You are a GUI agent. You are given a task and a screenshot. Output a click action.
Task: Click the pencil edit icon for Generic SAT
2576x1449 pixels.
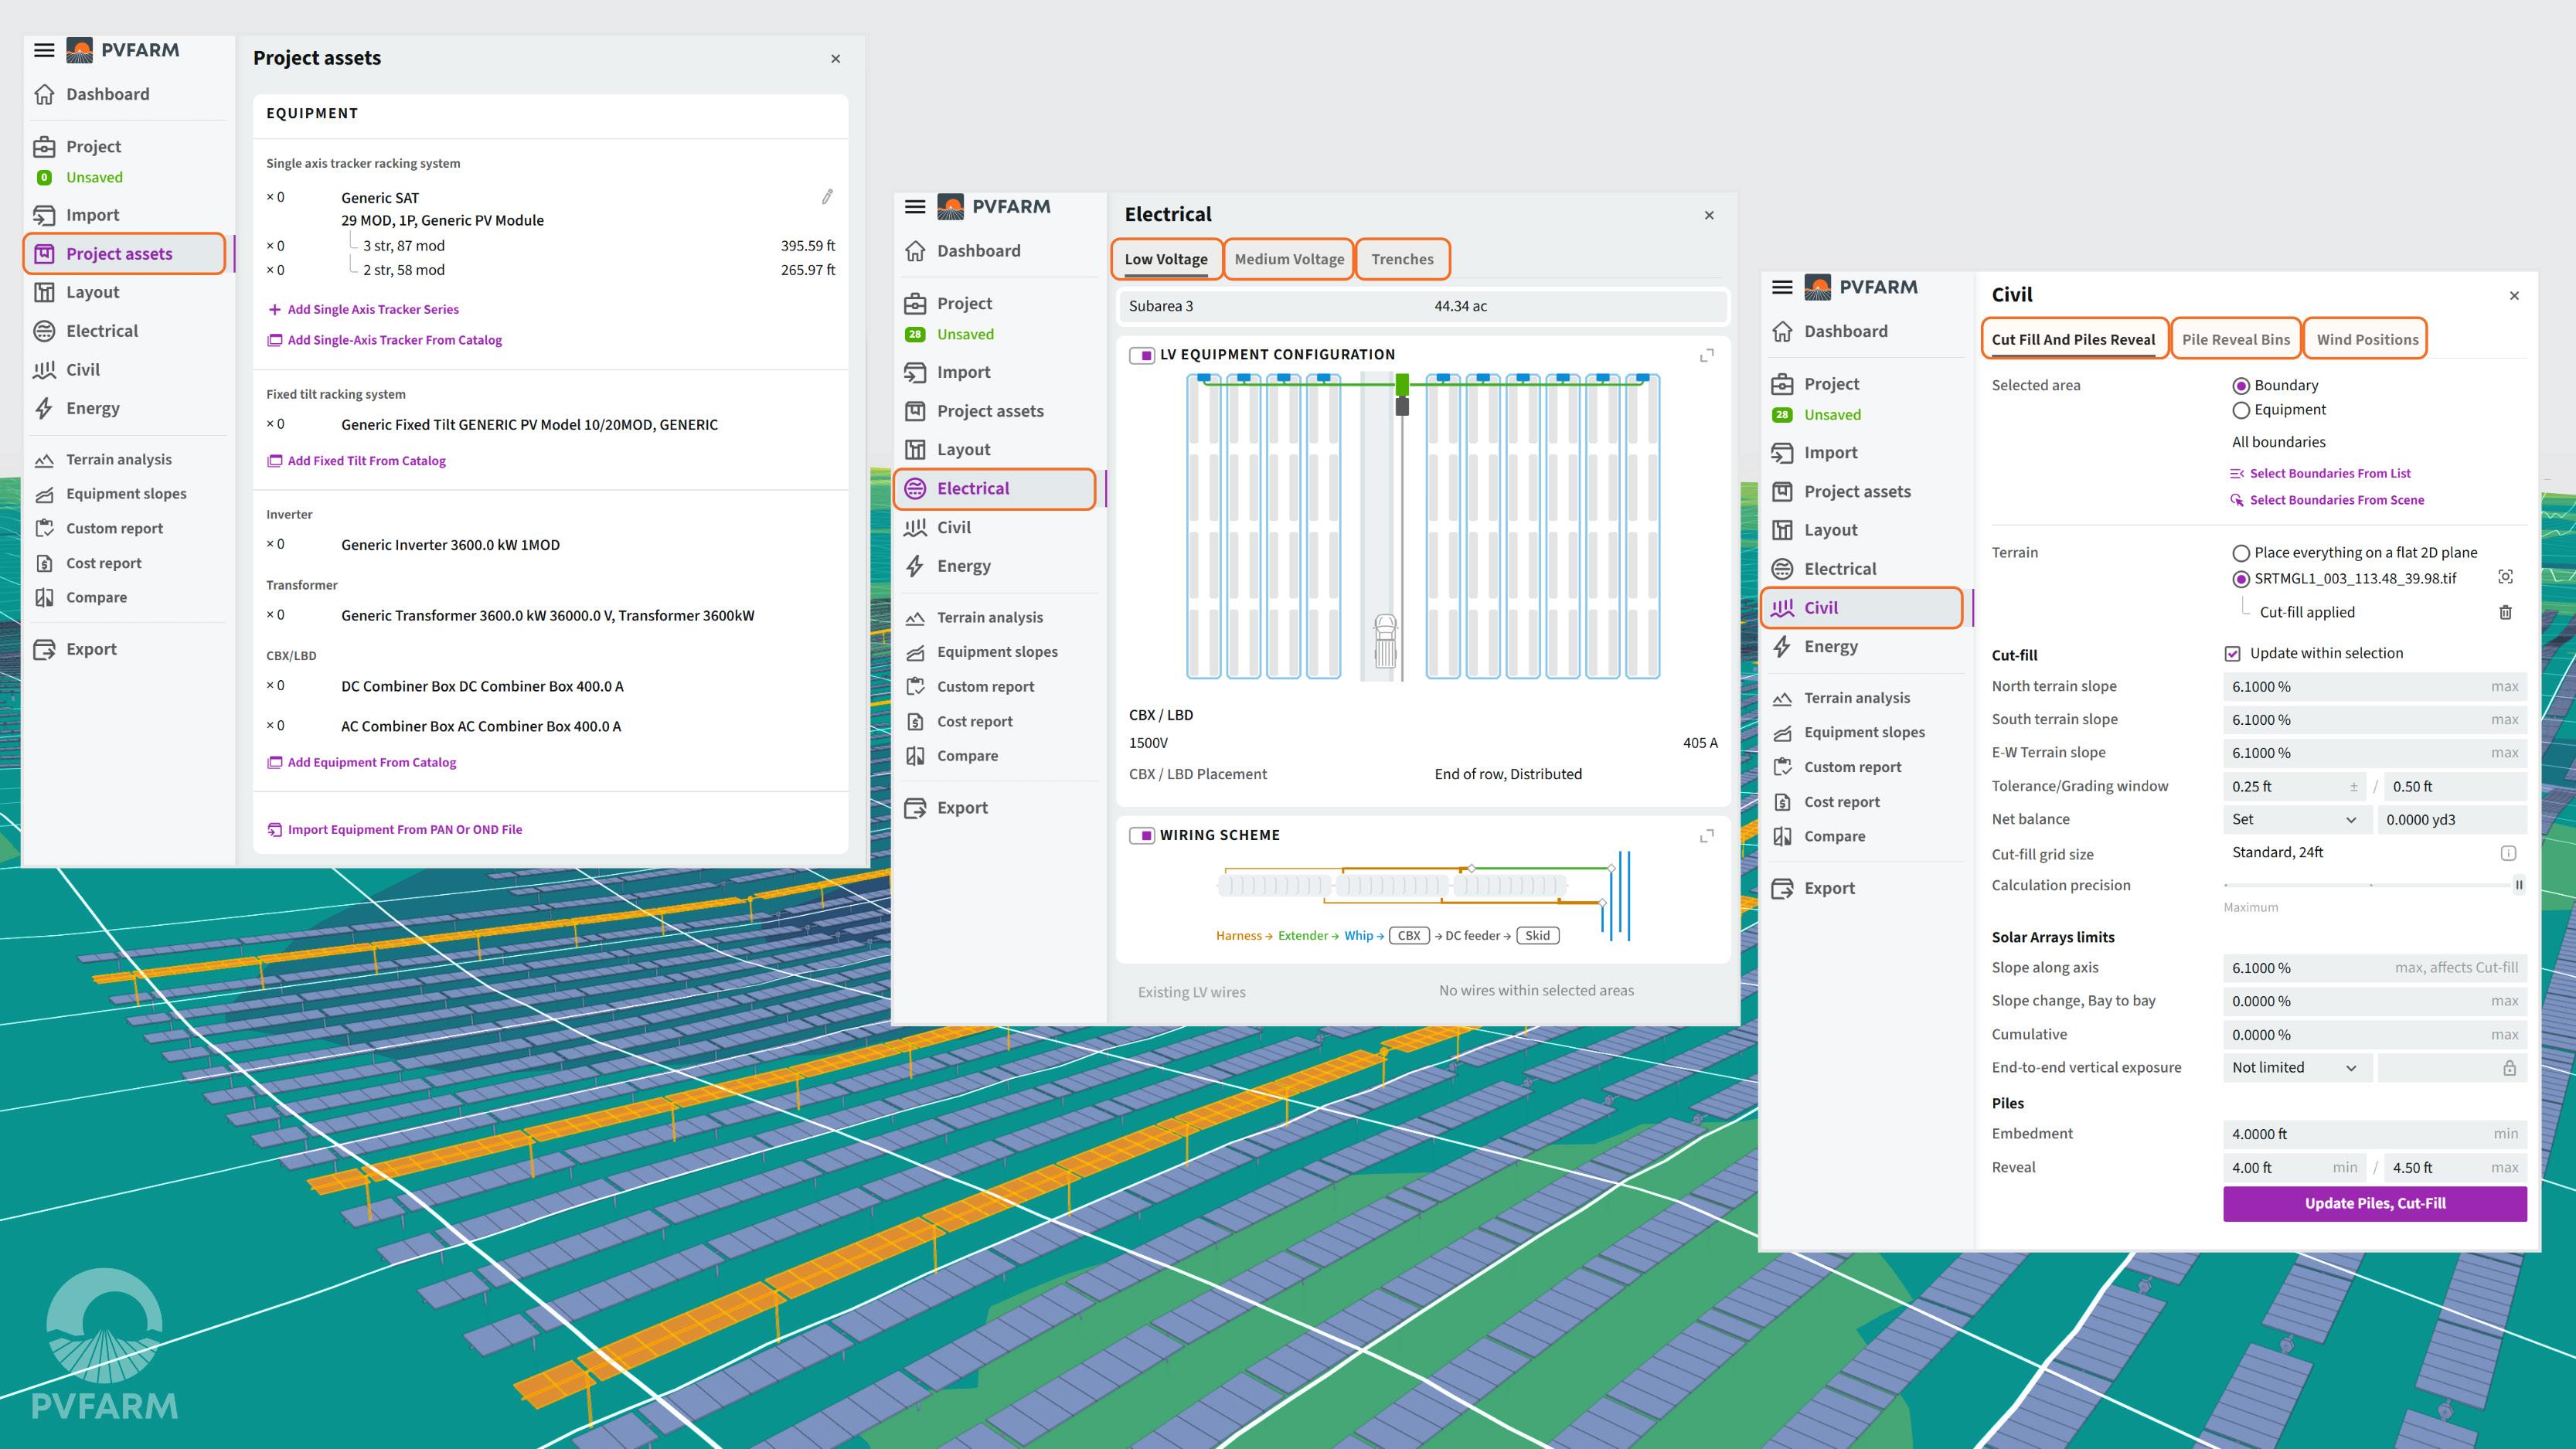click(x=827, y=197)
